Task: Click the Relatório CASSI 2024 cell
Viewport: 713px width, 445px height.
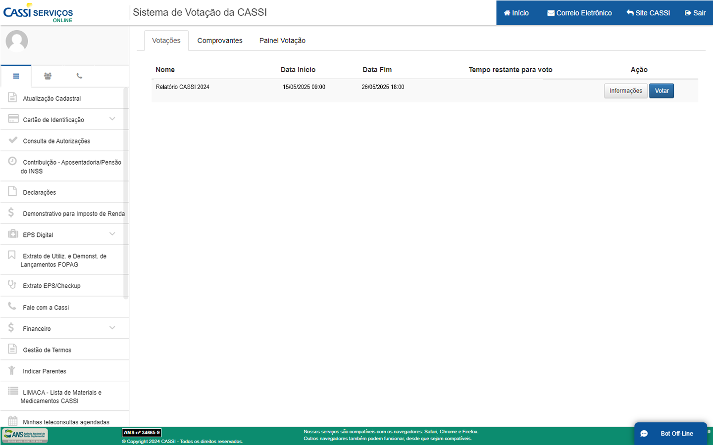Action: click(x=183, y=87)
